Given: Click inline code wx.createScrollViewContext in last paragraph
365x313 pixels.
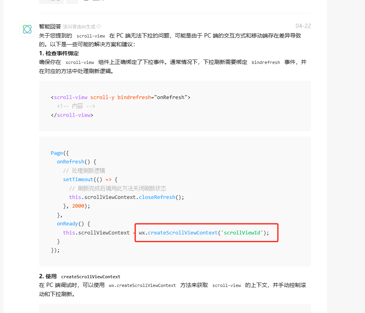Looking at the screenshot, I should point(142,285).
